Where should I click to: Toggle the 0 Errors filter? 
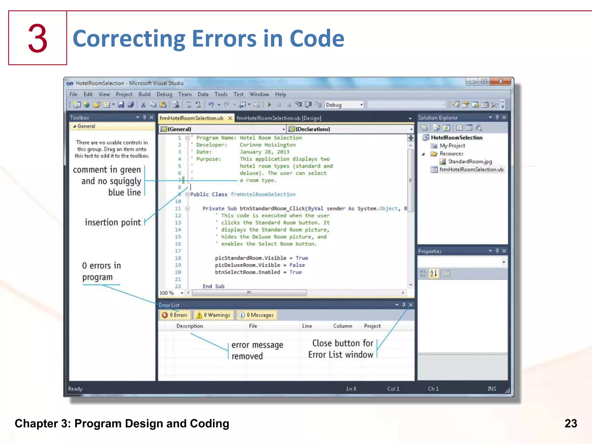175,315
